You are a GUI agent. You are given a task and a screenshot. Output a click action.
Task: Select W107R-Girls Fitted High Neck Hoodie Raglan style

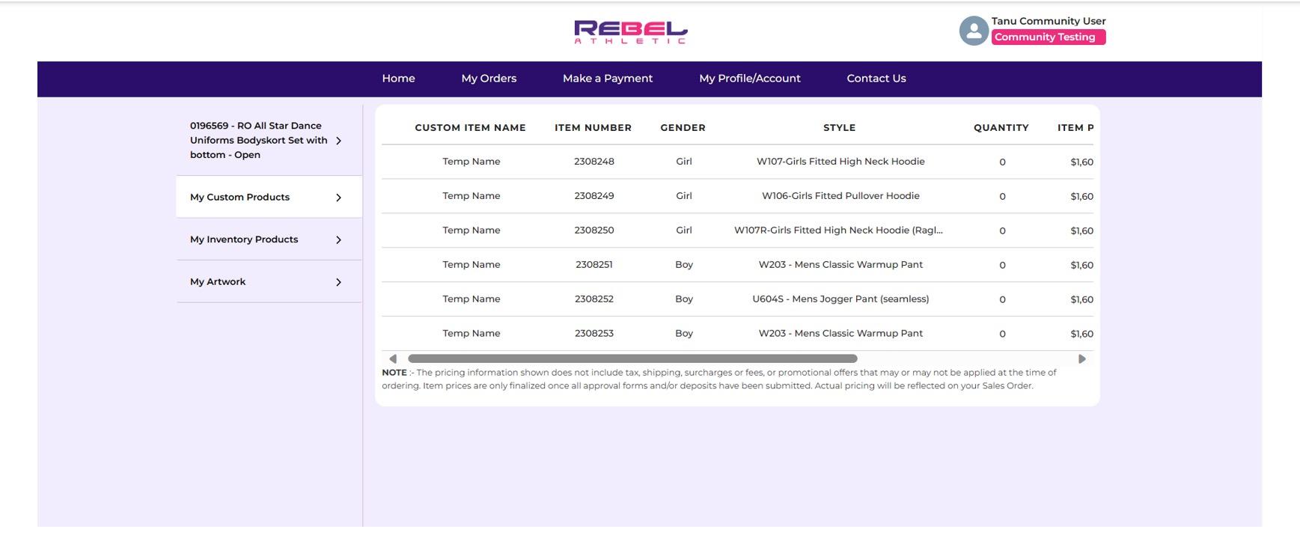pyautogui.click(x=839, y=230)
